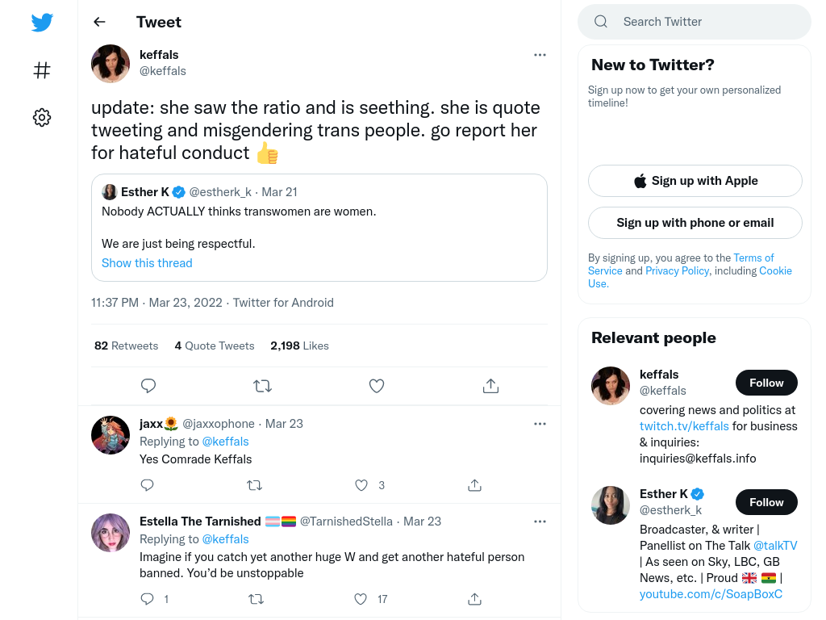Open Show this thread link
This screenshot has width=826, height=620.
click(147, 263)
